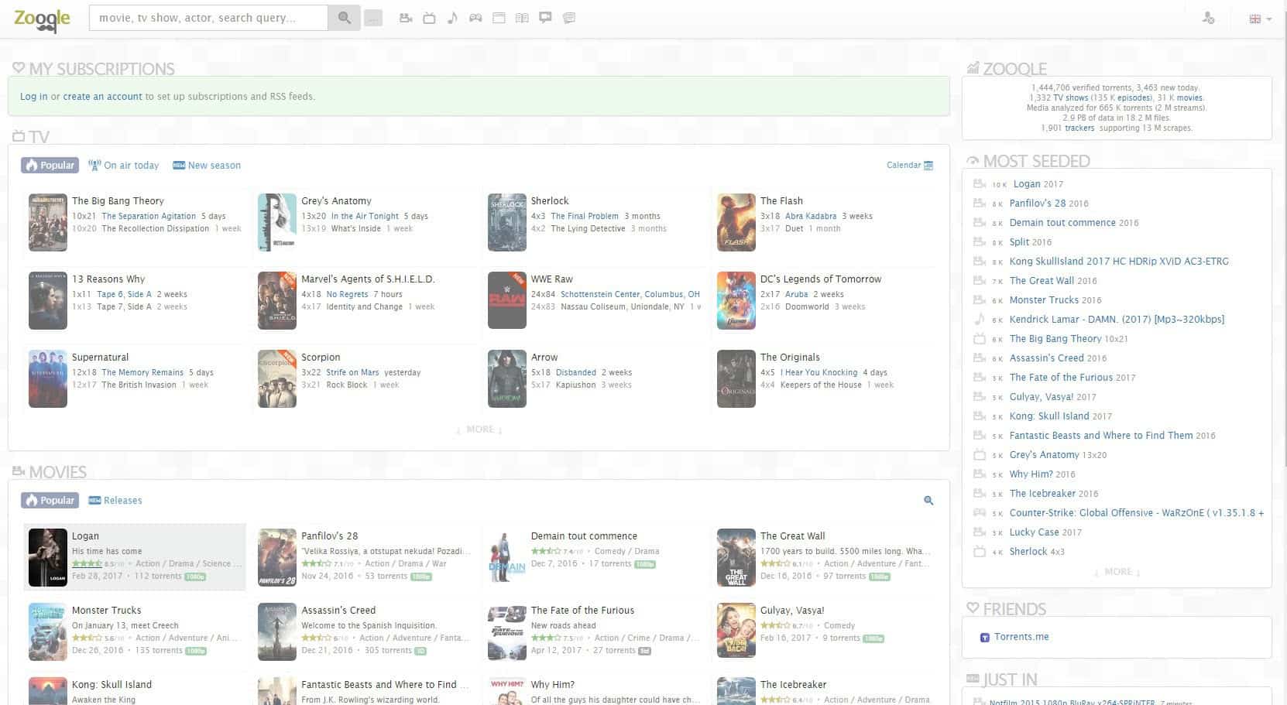Screen dimensions: 1287x705
Task: Click into the search query field
Action: [x=208, y=18]
